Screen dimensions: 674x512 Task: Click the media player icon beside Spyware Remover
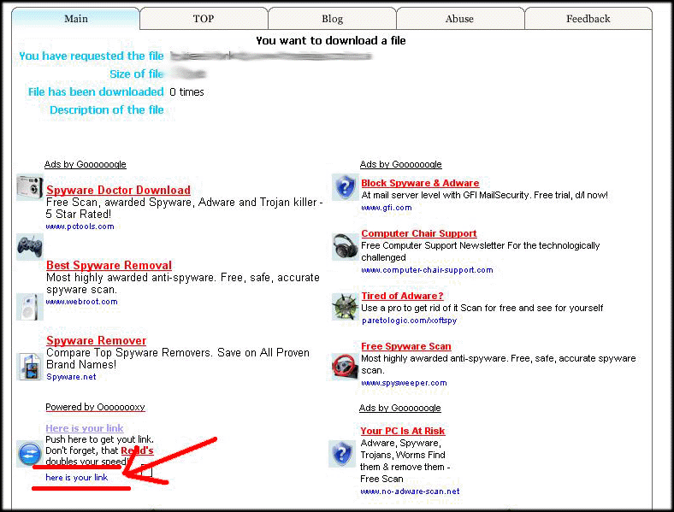click(x=30, y=367)
